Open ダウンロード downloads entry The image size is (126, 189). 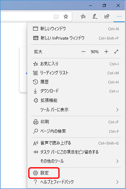click(76, 91)
